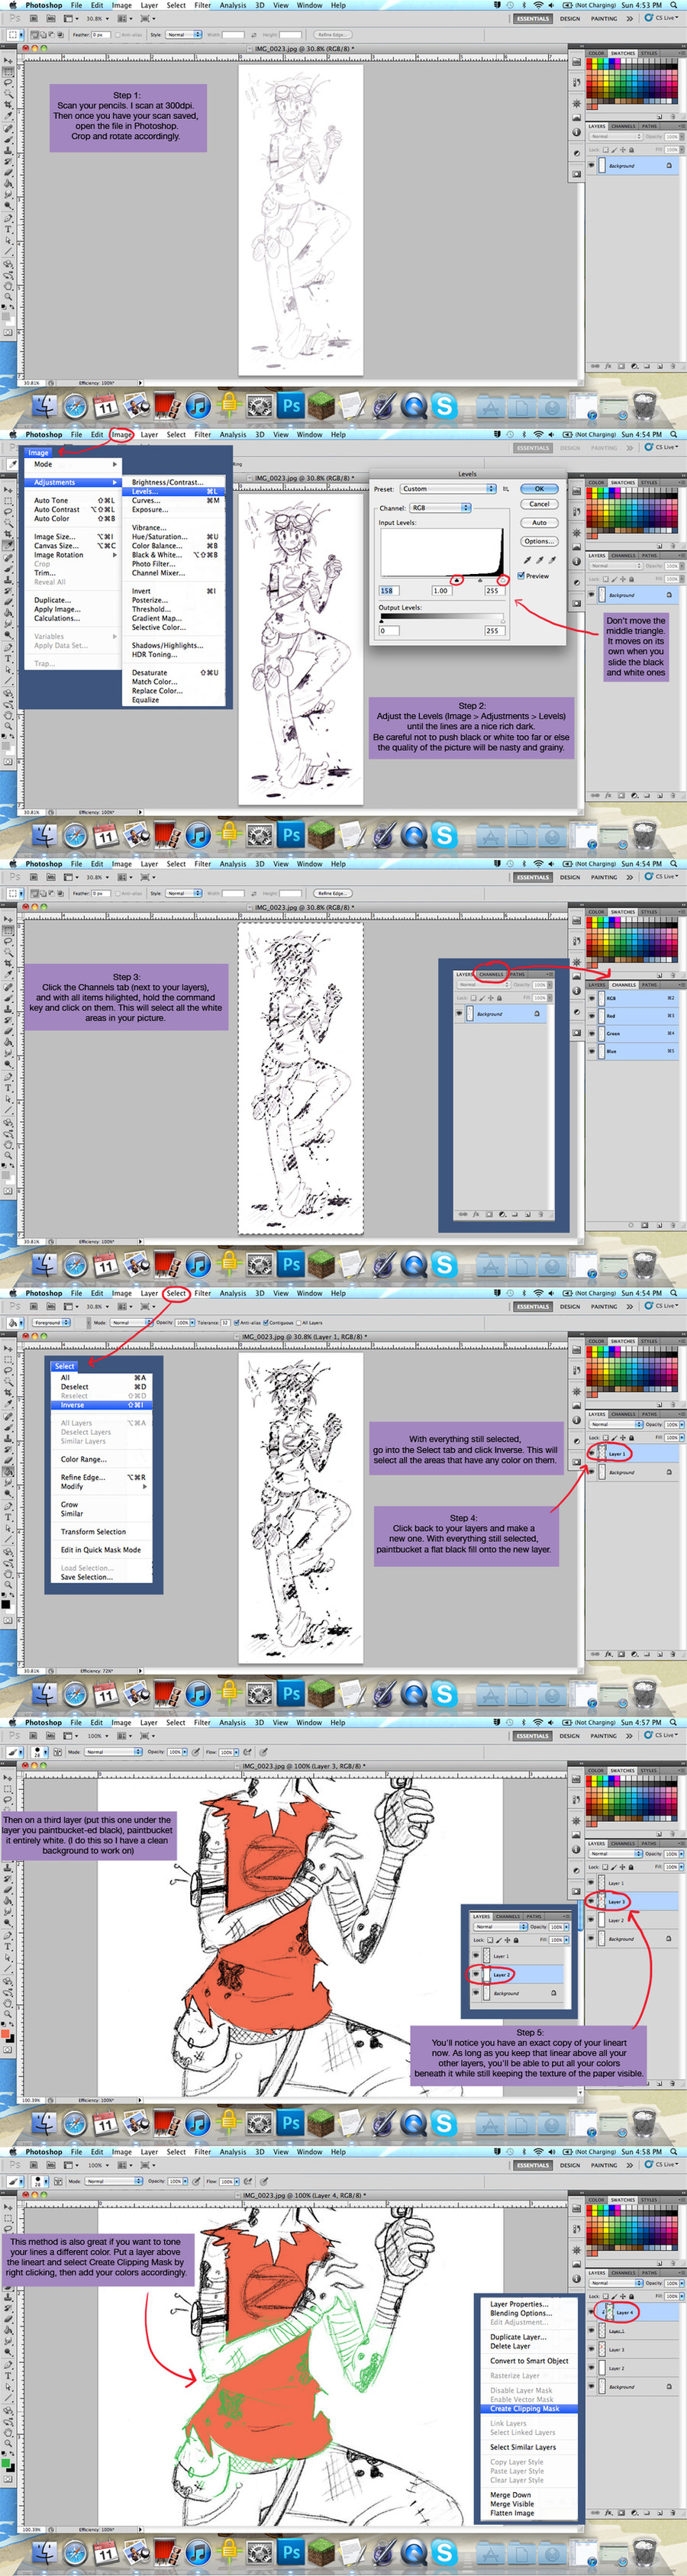Choose Levels... from the Adjustments submenu
The width and height of the screenshot is (687, 2576).
[174, 491]
